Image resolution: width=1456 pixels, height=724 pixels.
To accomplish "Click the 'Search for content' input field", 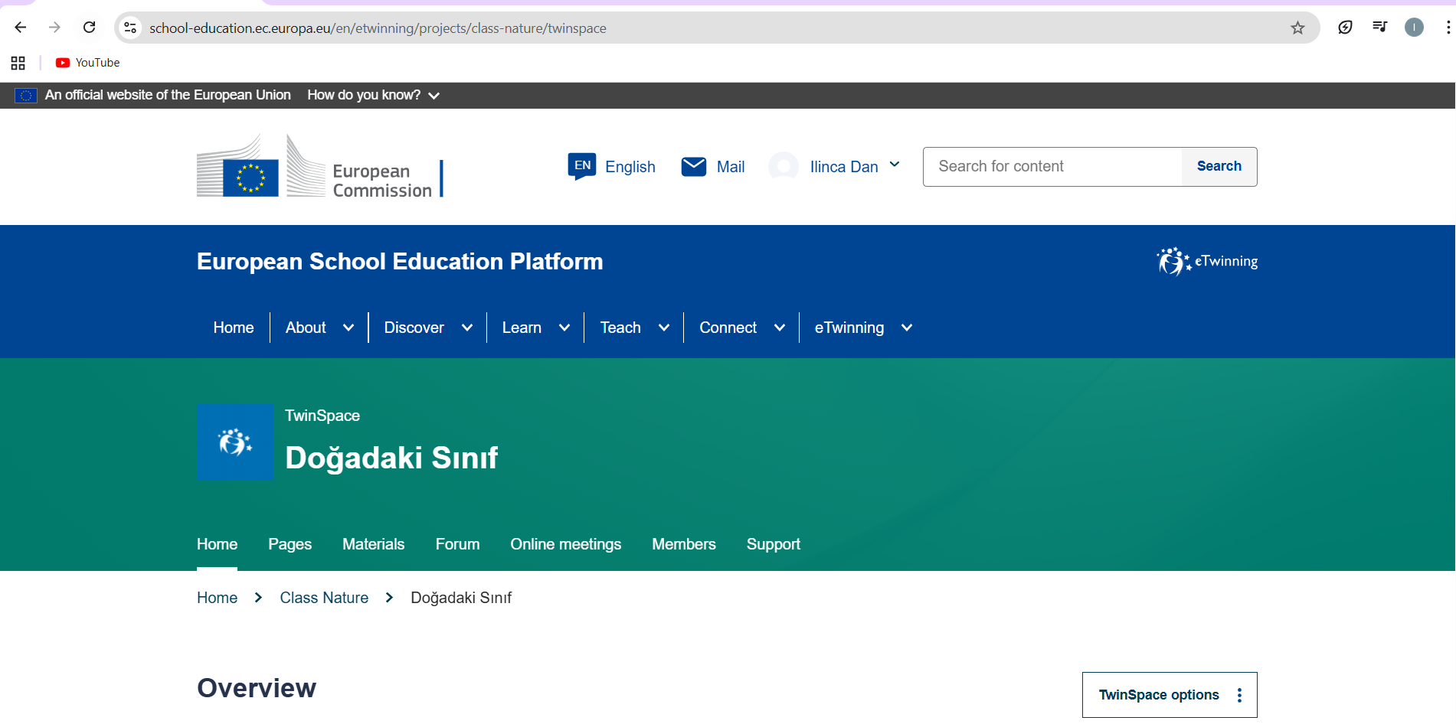I will coord(1052,167).
